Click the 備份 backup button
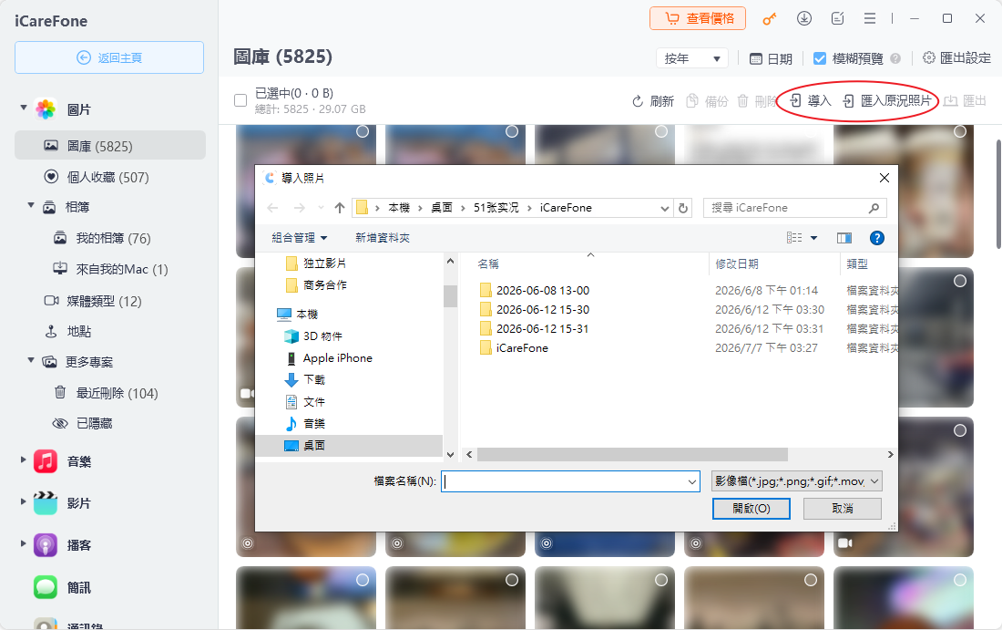The width and height of the screenshot is (1002, 630). click(707, 101)
